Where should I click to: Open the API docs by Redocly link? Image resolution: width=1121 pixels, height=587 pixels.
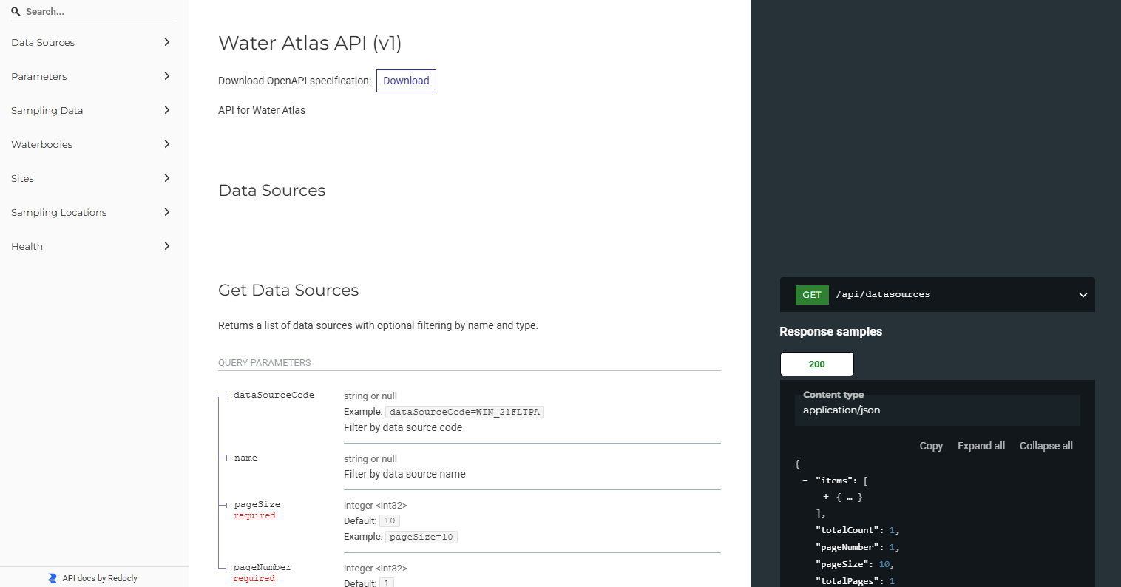click(x=100, y=578)
